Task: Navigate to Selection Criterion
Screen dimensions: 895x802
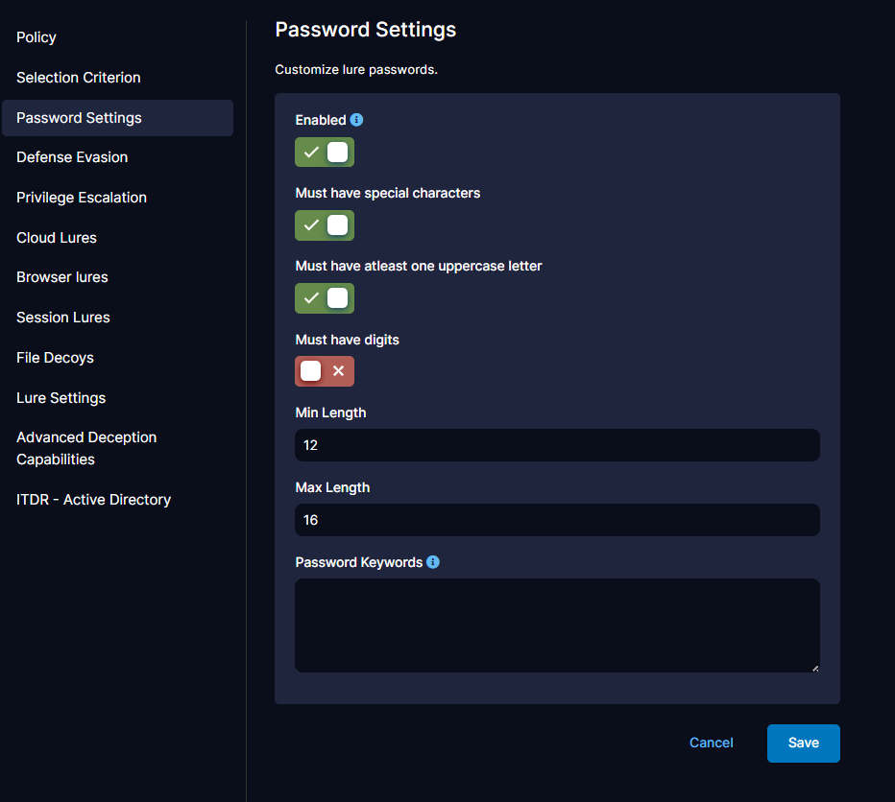Action: (x=79, y=78)
